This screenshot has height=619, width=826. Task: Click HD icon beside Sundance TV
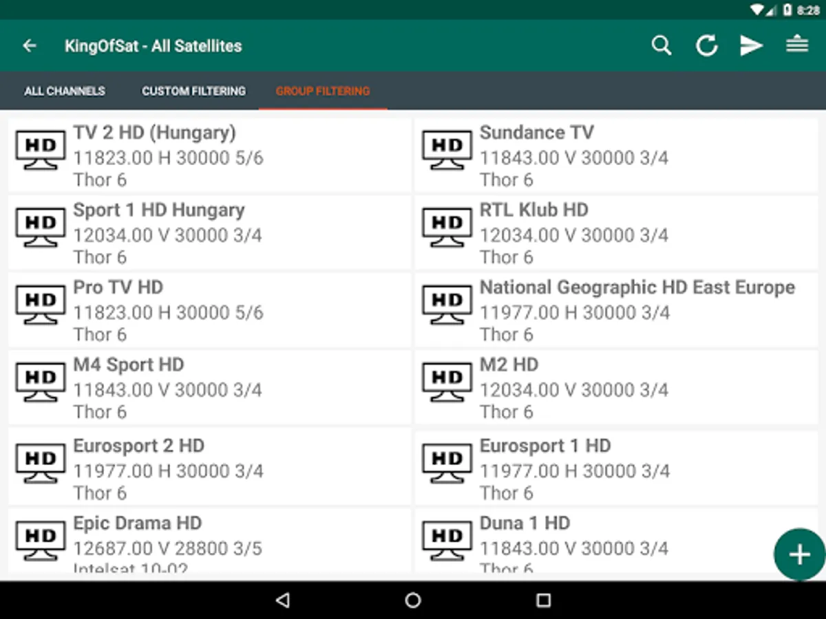coord(447,150)
